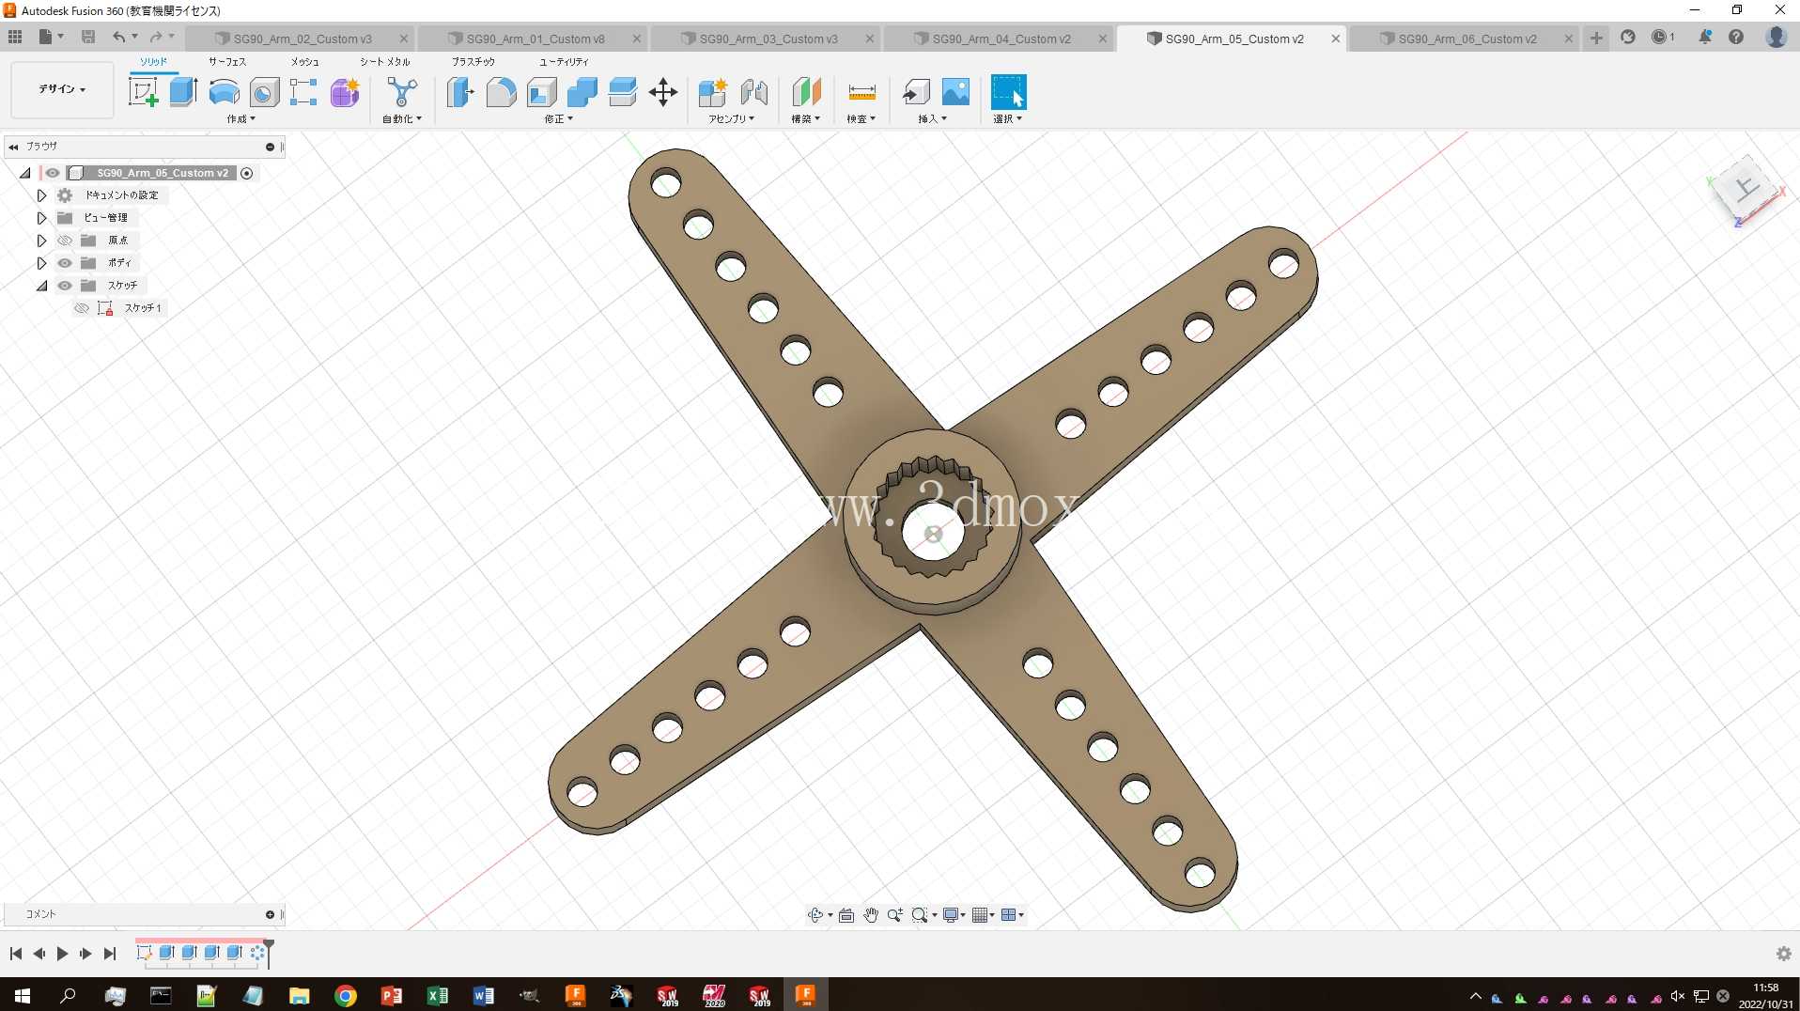Select the Hole tool

click(264, 92)
